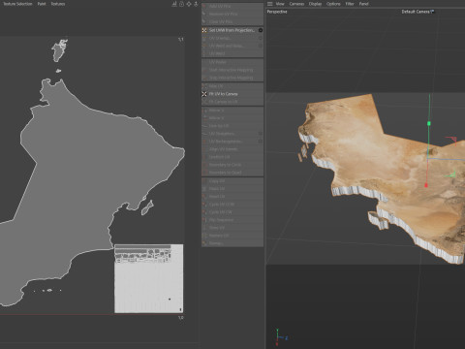465x349 pixels.
Task: Open the Filter menu in viewport
Action: click(350, 4)
